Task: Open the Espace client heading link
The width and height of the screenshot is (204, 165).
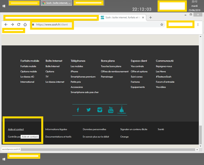Action: pyautogui.click(x=139, y=61)
